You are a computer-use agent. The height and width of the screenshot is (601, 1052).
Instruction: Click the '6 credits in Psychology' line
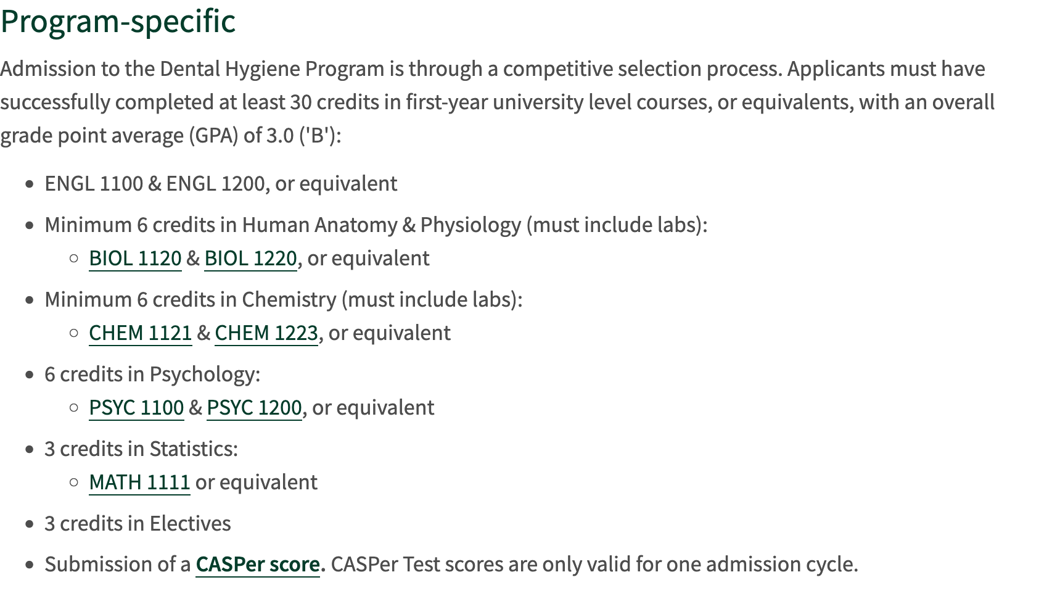(x=152, y=375)
